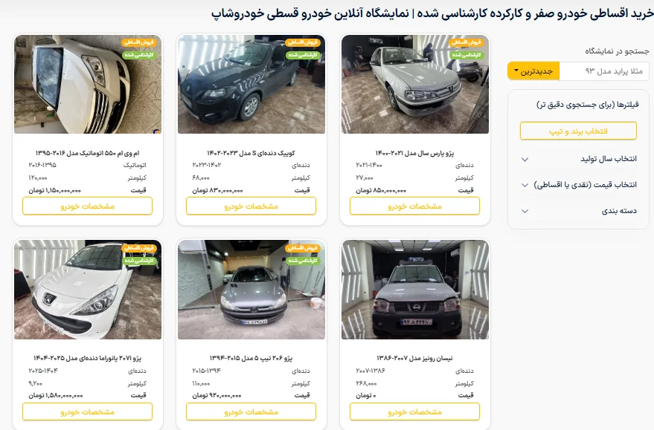View specifications for MVM 550 automatic
This screenshot has width=654, height=430.
87,206
